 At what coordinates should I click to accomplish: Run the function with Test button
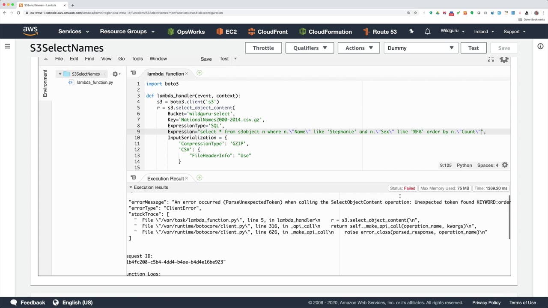click(x=473, y=48)
